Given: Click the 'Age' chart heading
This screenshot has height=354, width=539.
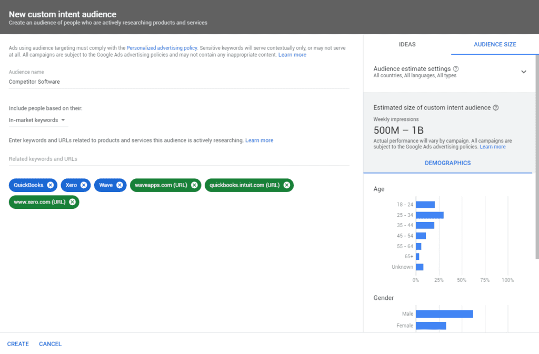Looking at the screenshot, I should (379, 189).
